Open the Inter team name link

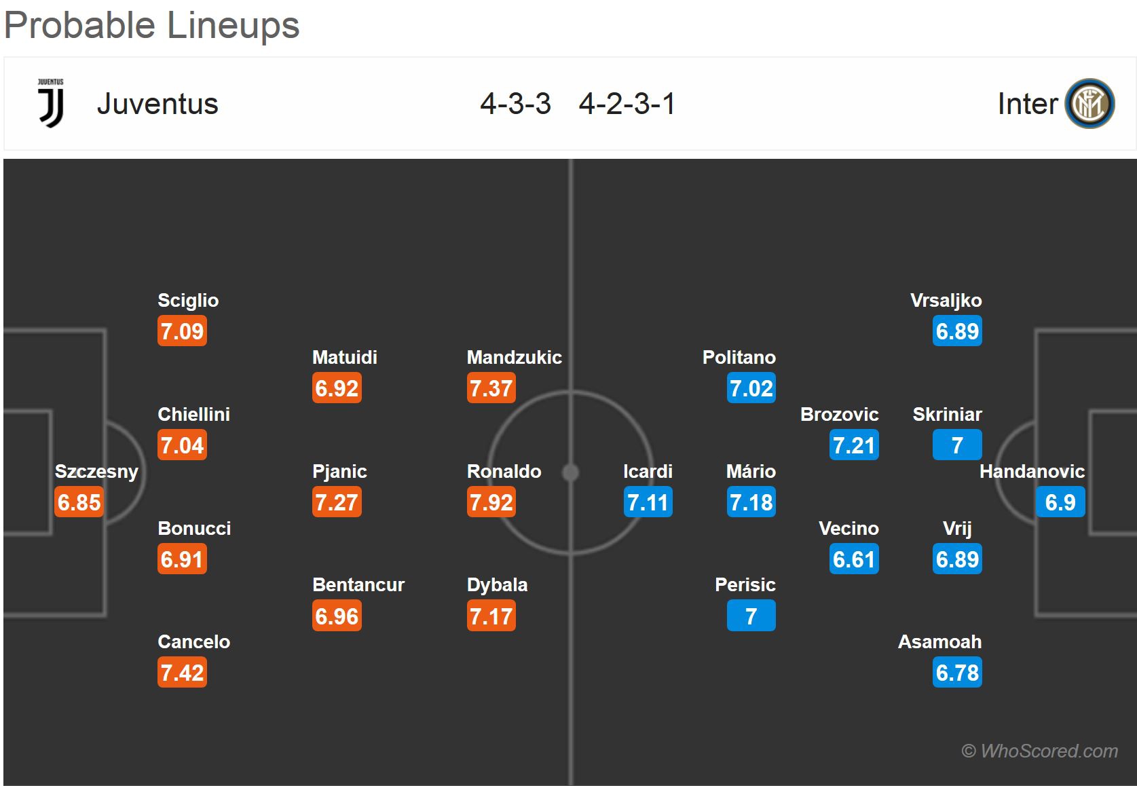point(1027,104)
